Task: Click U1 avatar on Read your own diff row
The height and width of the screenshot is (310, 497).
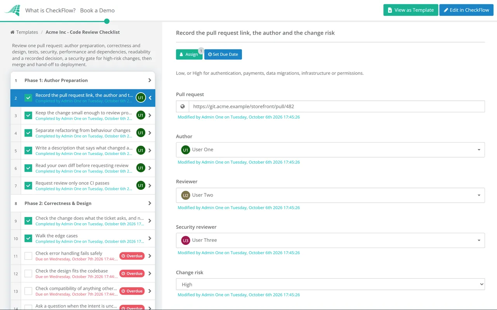Action: [x=141, y=168]
